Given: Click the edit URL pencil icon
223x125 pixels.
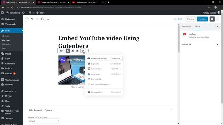Looking at the screenshot, I should point(83,51).
